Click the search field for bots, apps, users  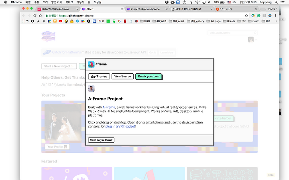click(232, 33)
